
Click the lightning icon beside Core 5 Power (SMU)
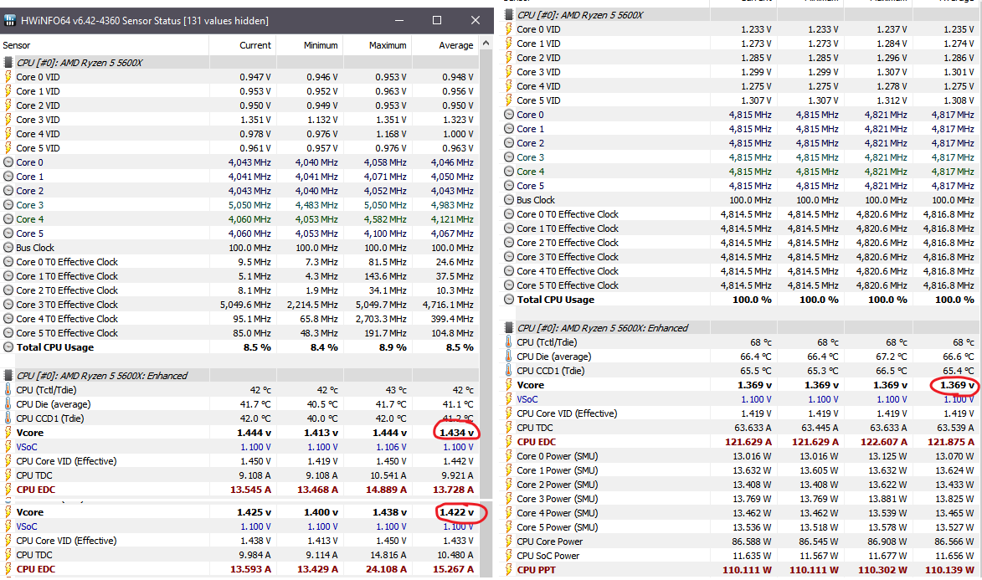(x=510, y=527)
